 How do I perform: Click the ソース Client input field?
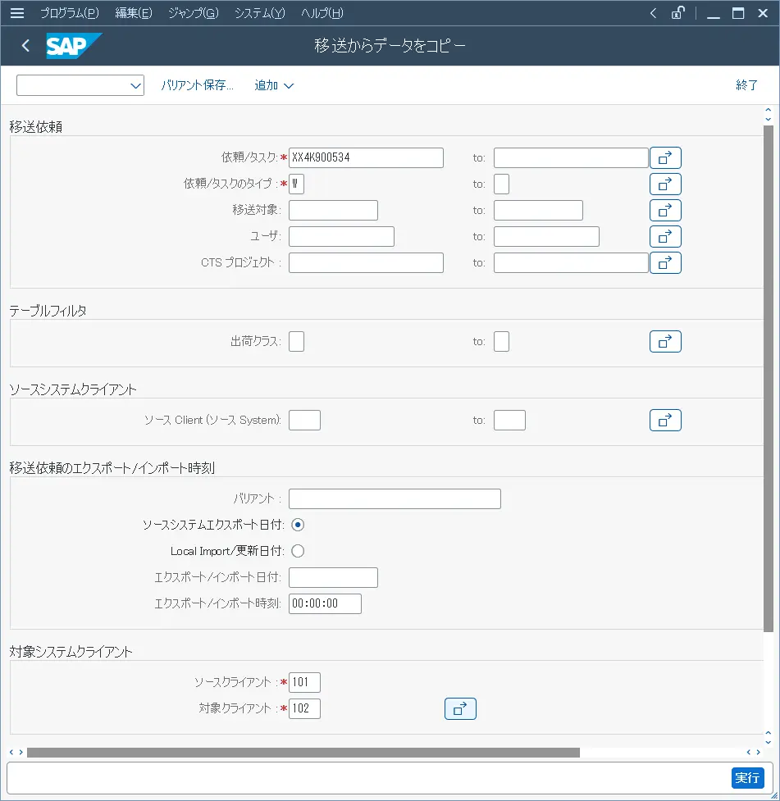click(304, 420)
